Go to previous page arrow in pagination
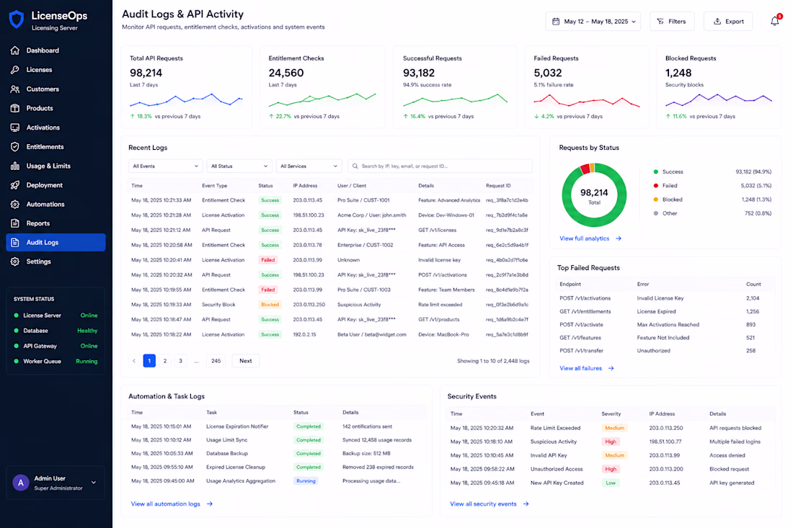The image size is (793, 528). pyautogui.click(x=134, y=361)
